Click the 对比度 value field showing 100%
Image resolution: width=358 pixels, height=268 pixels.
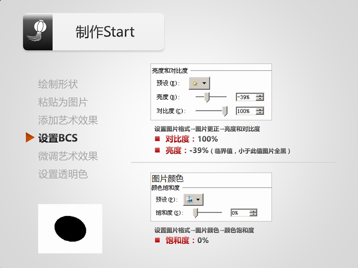click(246, 111)
